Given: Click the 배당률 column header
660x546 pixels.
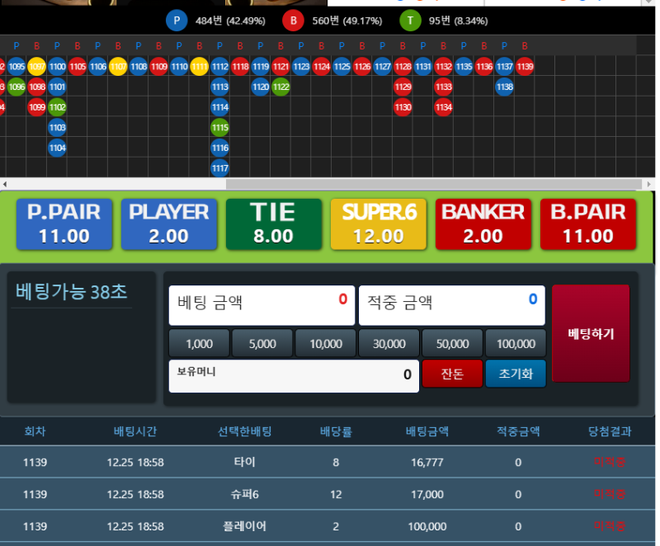Looking at the screenshot, I should click(336, 431).
